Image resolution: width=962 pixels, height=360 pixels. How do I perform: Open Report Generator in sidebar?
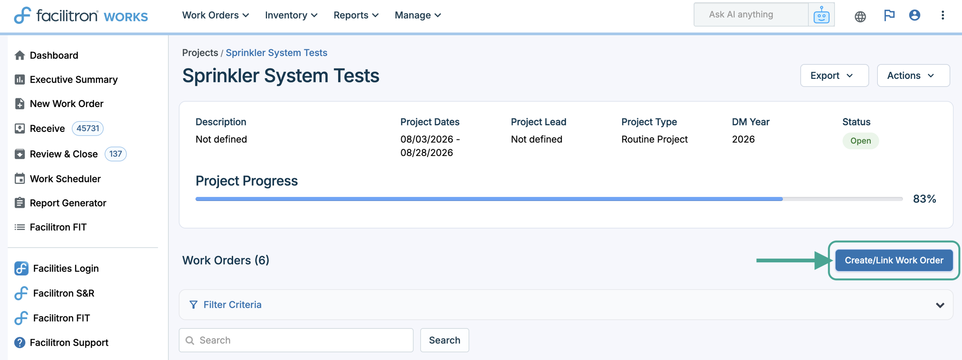[x=68, y=203]
